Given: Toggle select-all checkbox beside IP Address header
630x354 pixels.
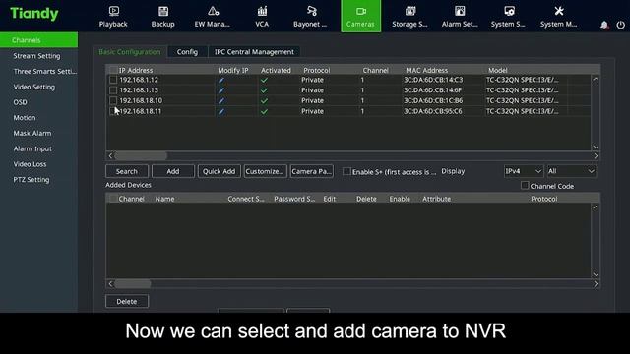Looking at the screenshot, I should (x=114, y=70).
